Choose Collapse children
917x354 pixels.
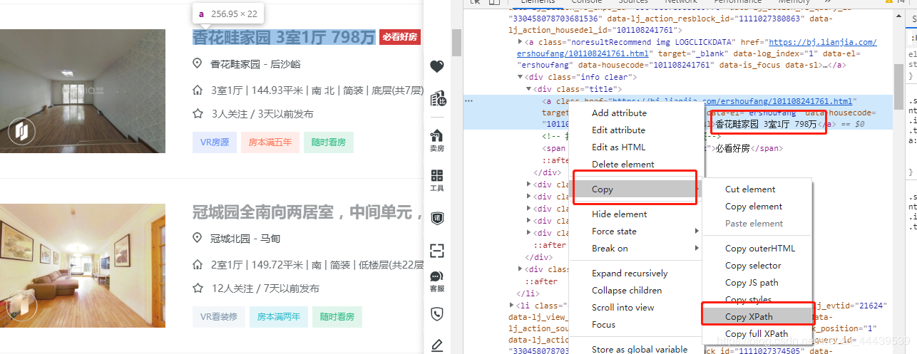click(x=627, y=290)
